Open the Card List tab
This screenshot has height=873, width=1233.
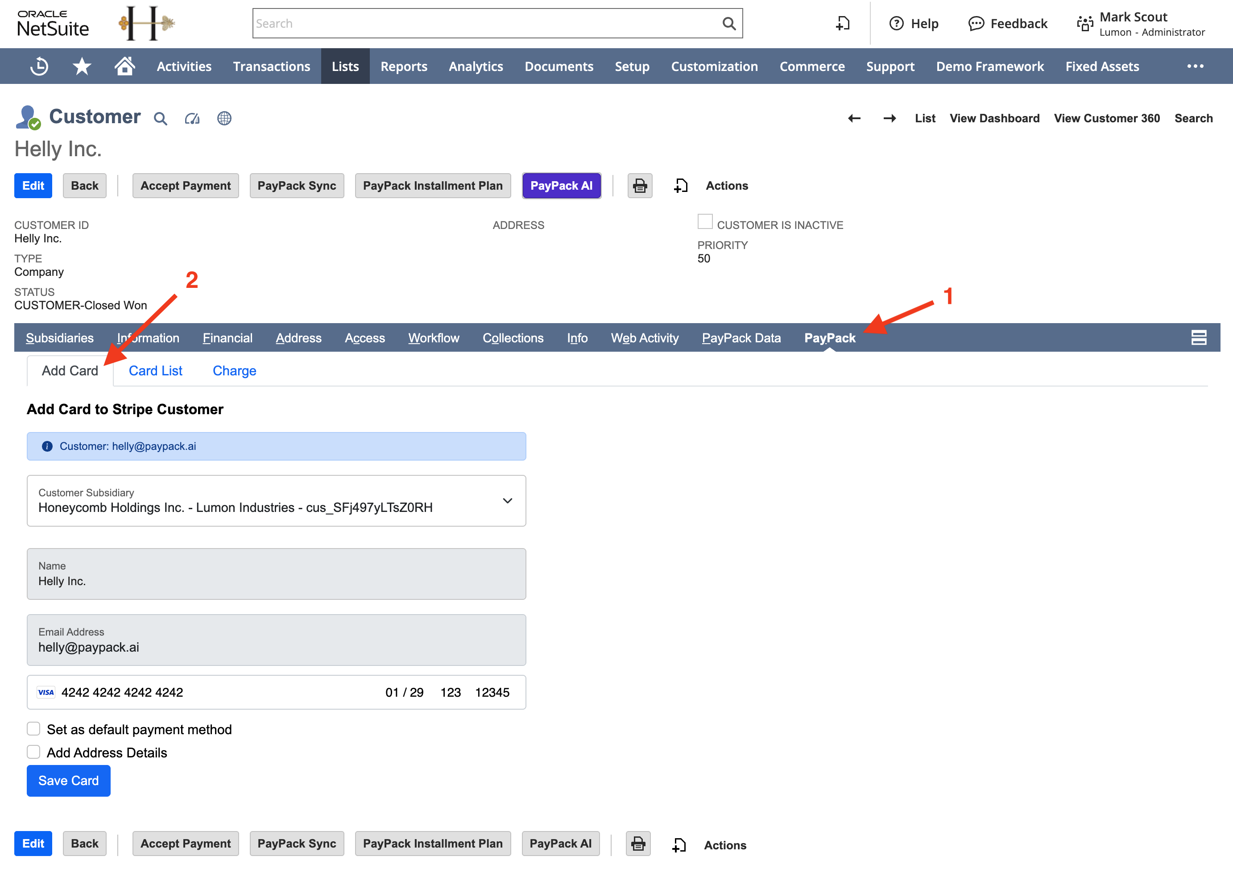click(x=155, y=370)
